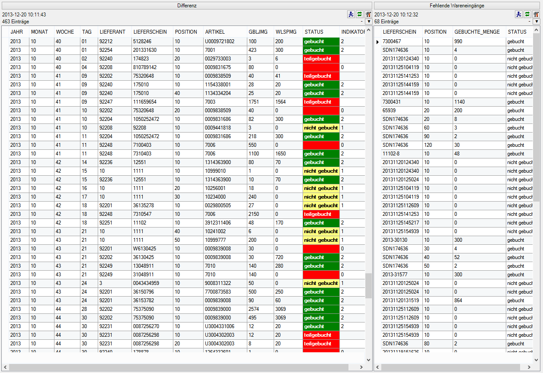Click the STATUS column header in Differenz grid
This screenshot has height=373, width=543.
(314, 32)
